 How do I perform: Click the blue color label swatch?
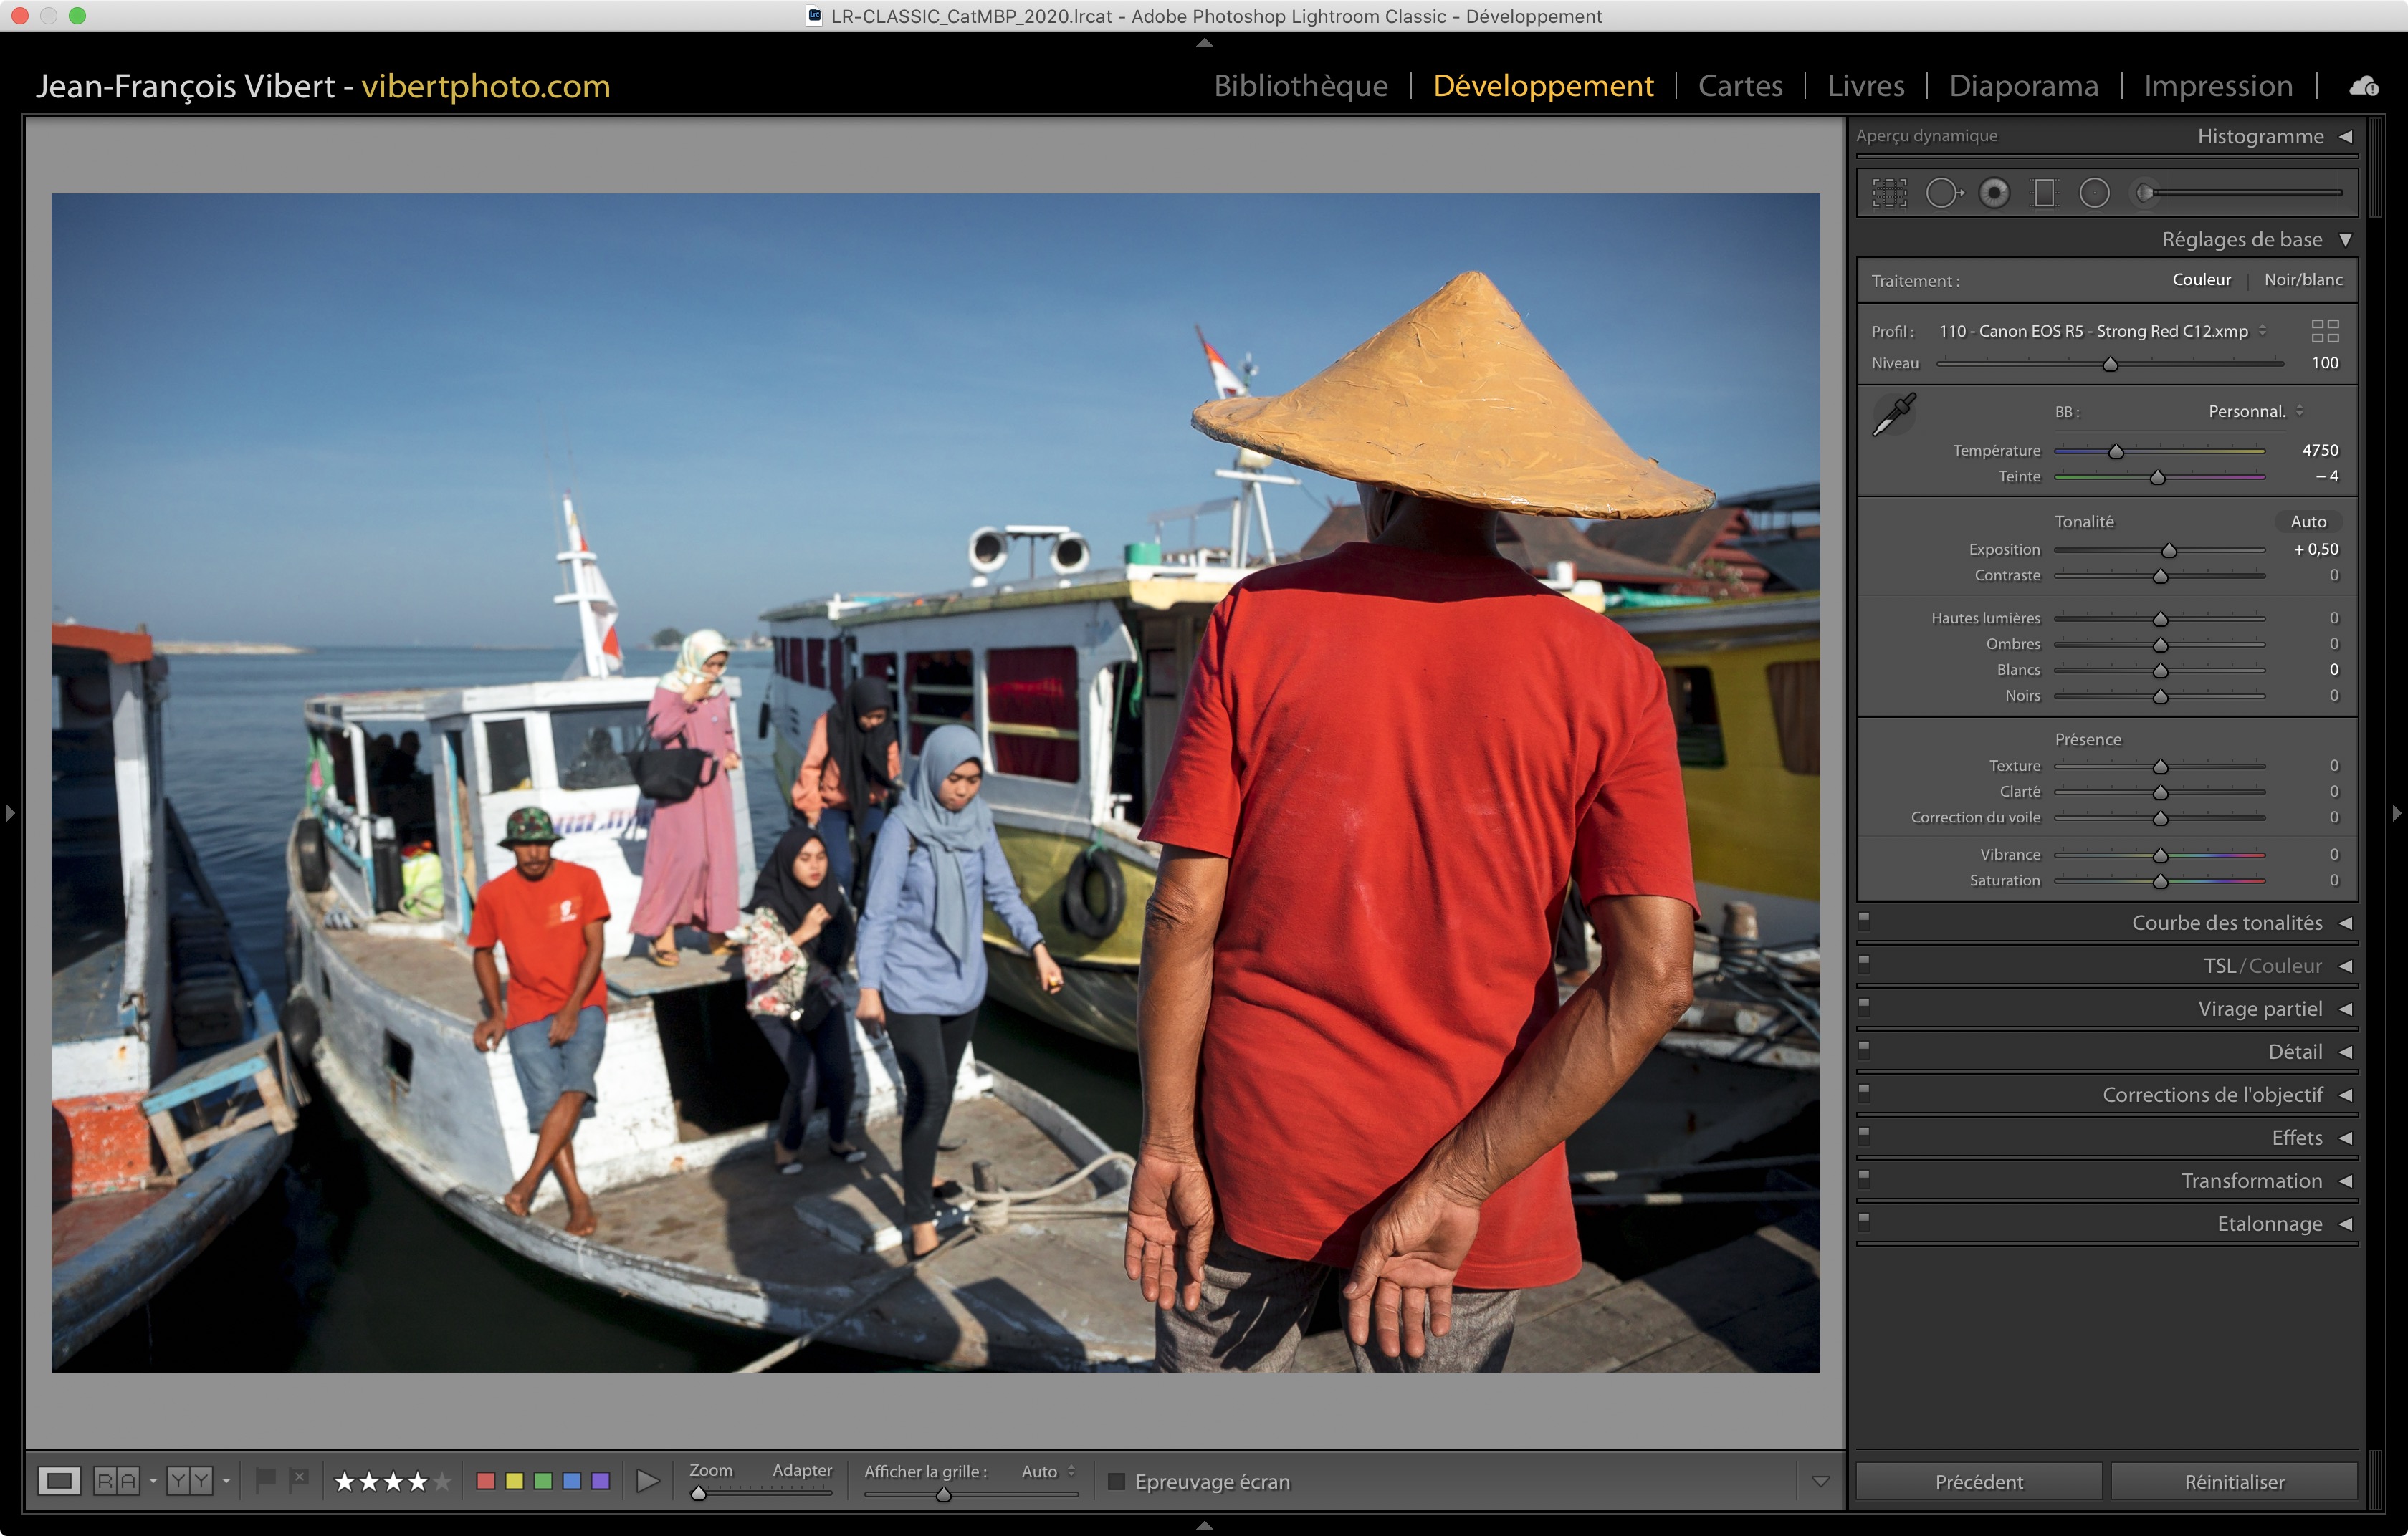tap(572, 1481)
